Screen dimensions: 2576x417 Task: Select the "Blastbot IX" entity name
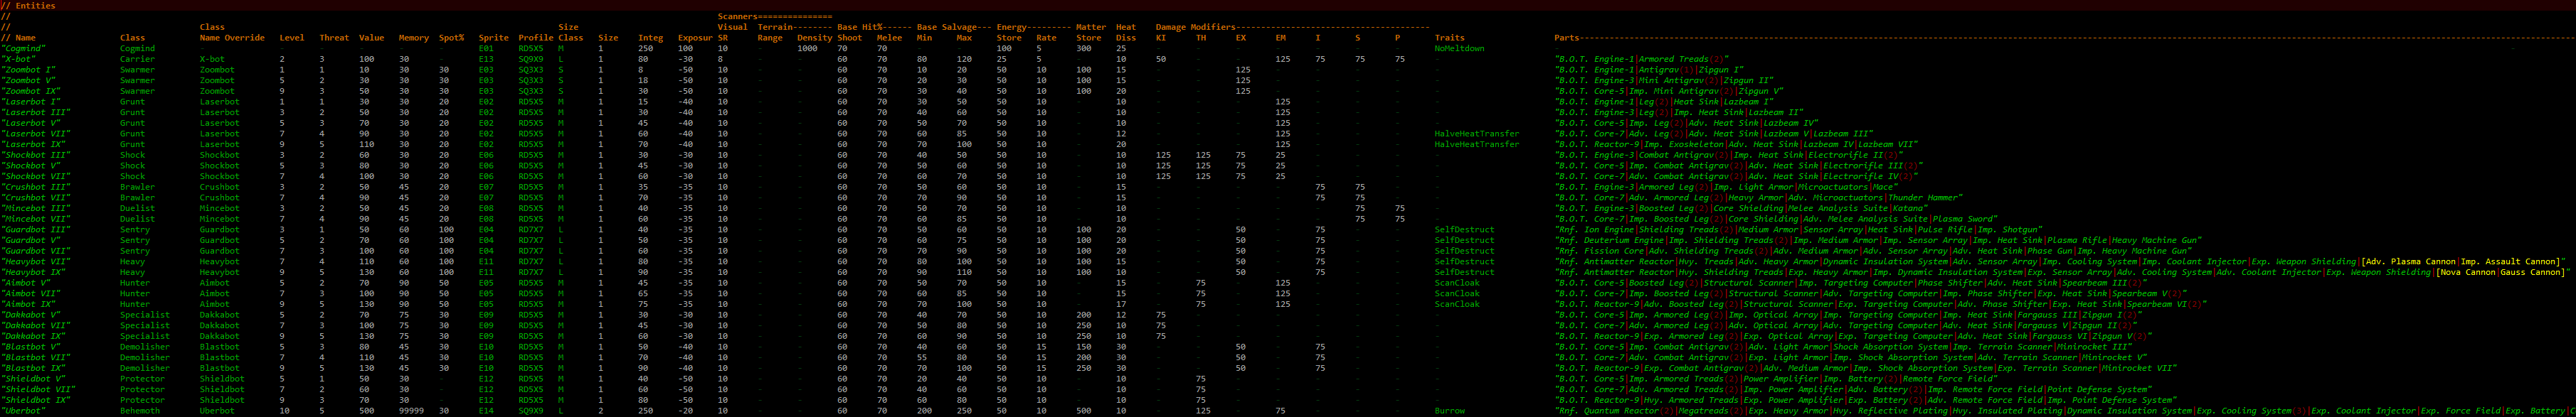(x=33, y=368)
